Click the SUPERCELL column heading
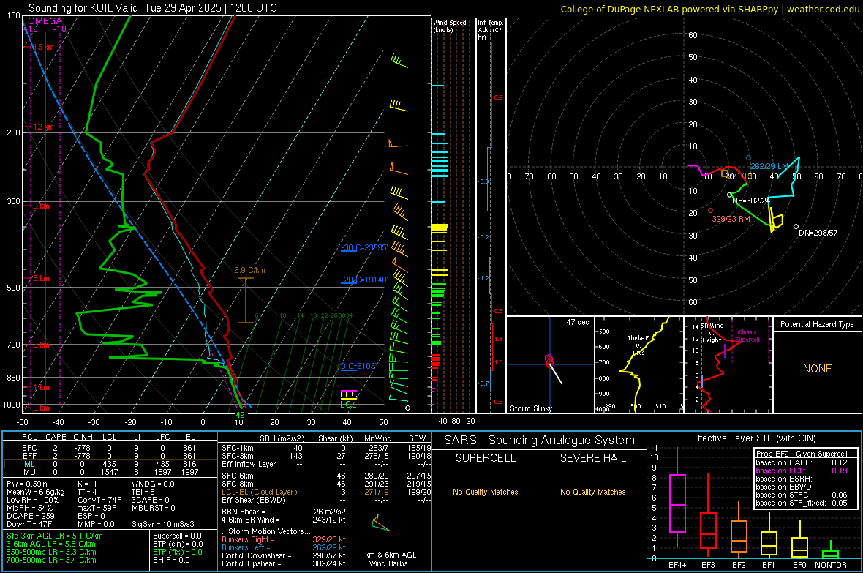This screenshot has height=573, width=863. 486,458
